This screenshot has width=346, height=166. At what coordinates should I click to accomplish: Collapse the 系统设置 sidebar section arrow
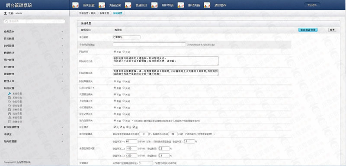[62, 88]
